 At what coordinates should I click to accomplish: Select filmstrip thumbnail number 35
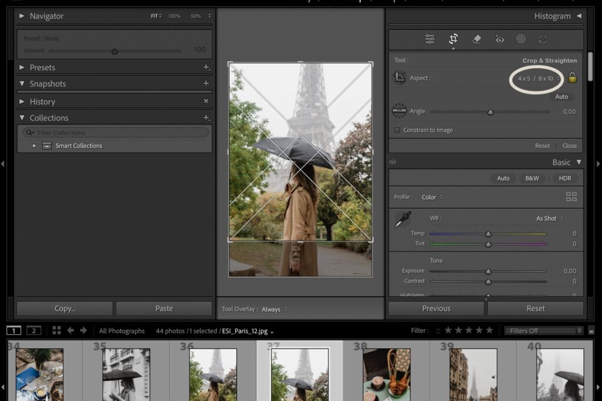126,374
